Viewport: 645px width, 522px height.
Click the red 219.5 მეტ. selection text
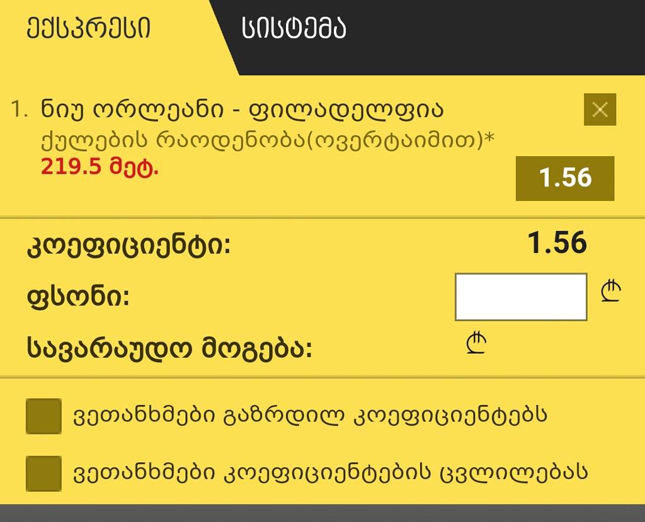[x=100, y=167]
